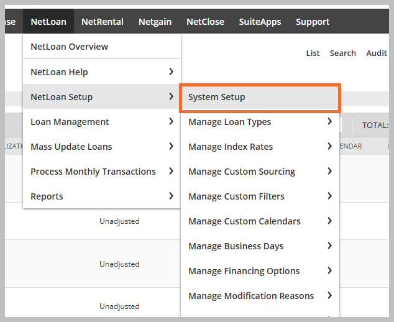Expand the NetLoan Help submenu
The height and width of the screenshot is (322, 394).
pyautogui.click(x=102, y=72)
